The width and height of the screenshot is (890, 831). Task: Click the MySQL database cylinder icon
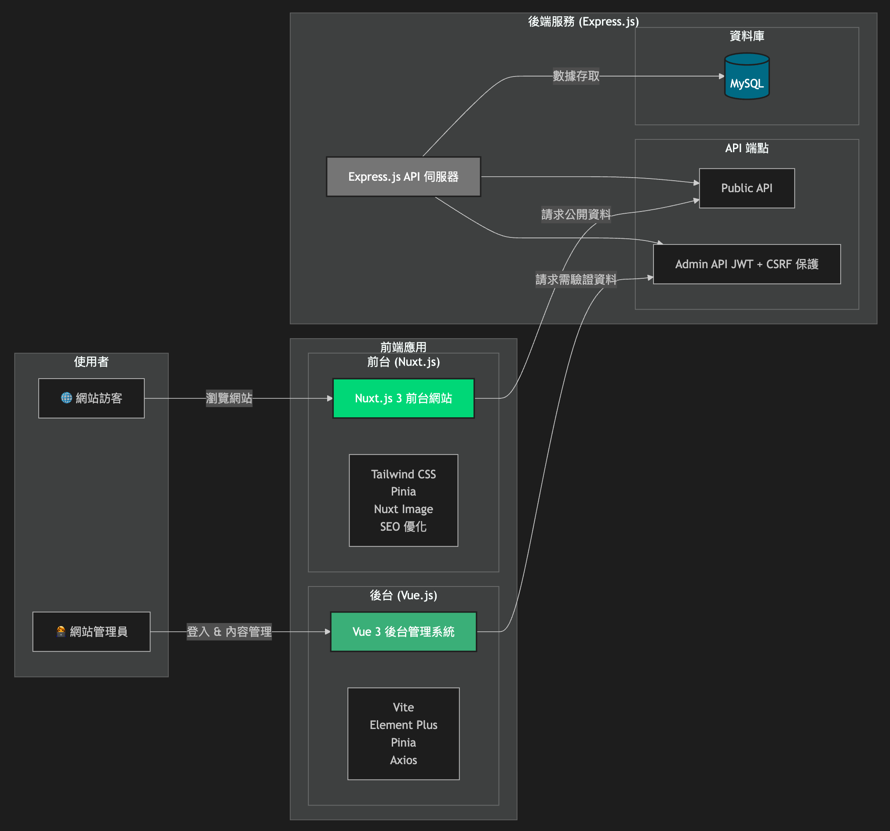pyautogui.click(x=747, y=76)
